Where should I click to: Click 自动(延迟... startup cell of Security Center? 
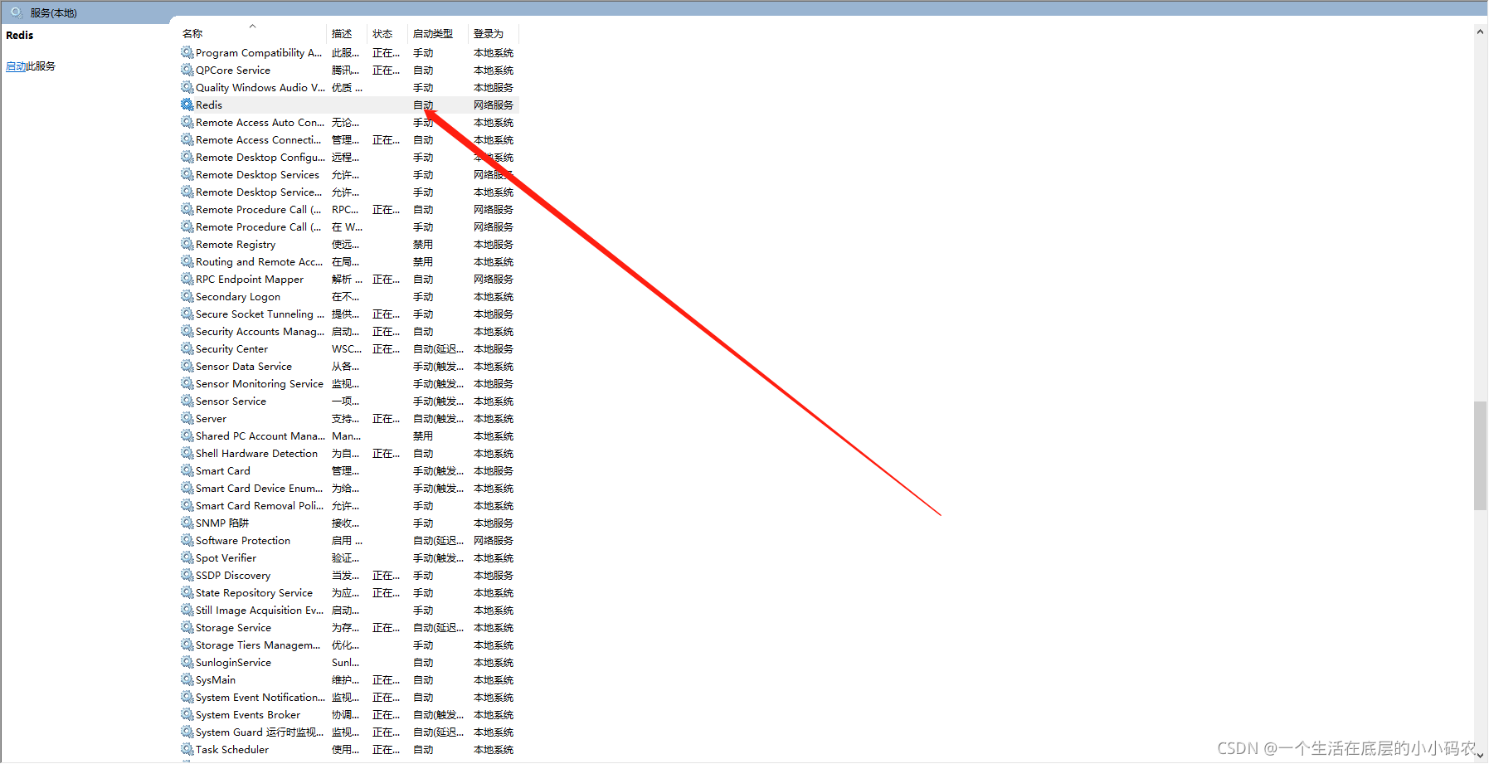tap(438, 348)
